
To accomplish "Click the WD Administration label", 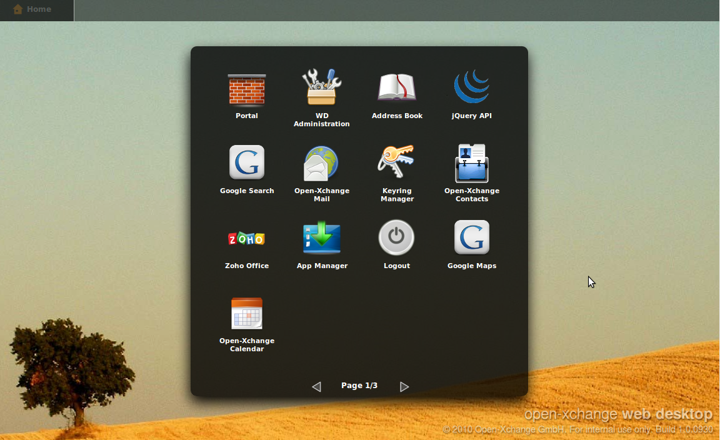I will pyautogui.click(x=321, y=120).
